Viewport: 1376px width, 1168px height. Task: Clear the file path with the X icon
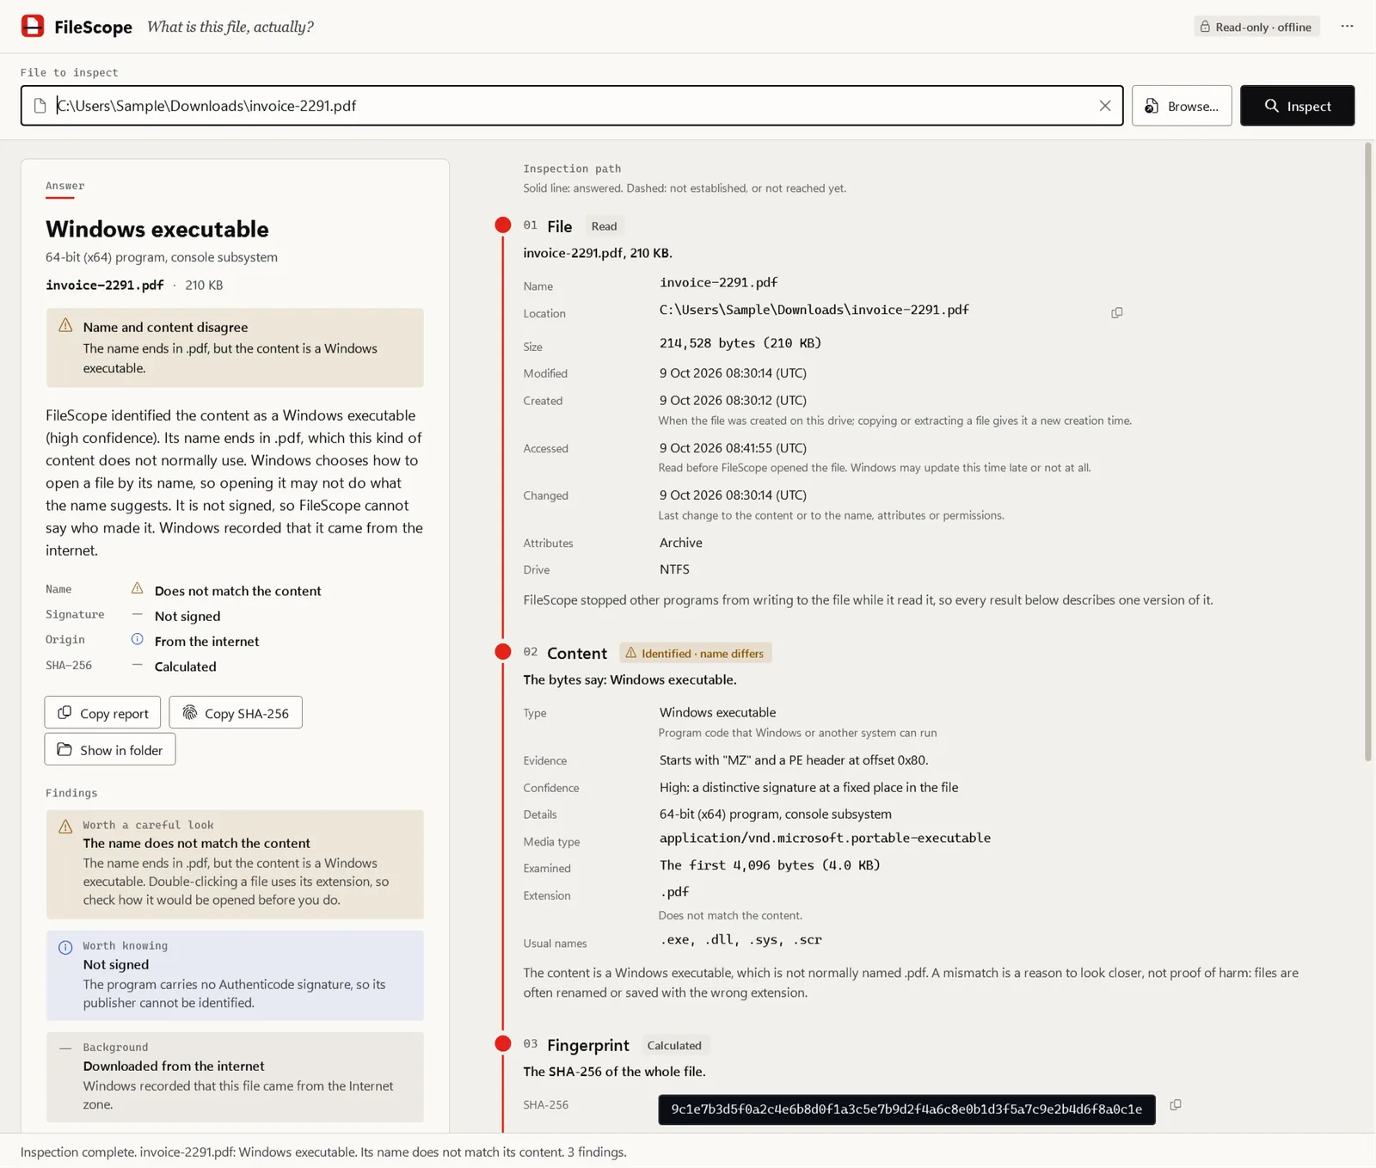tap(1105, 106)
